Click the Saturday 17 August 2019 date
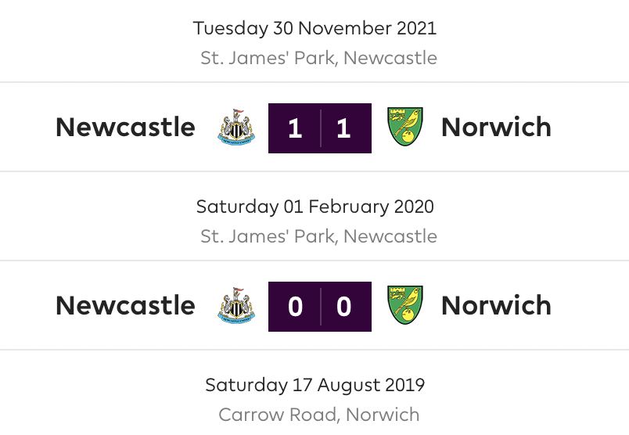 click(315, 385)
